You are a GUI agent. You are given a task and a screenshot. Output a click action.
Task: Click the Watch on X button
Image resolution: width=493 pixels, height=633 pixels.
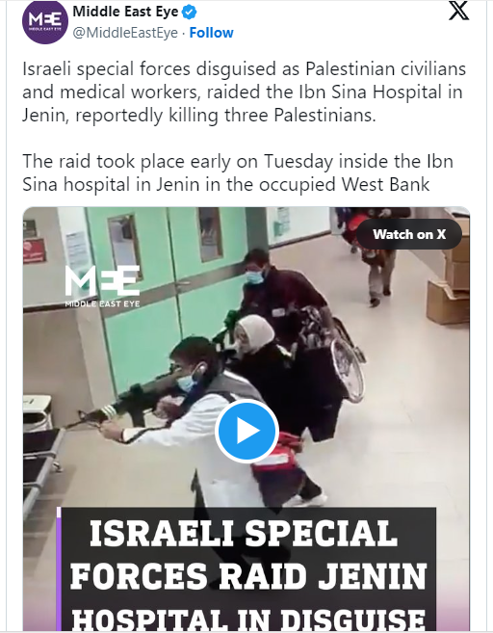[409, 234]
